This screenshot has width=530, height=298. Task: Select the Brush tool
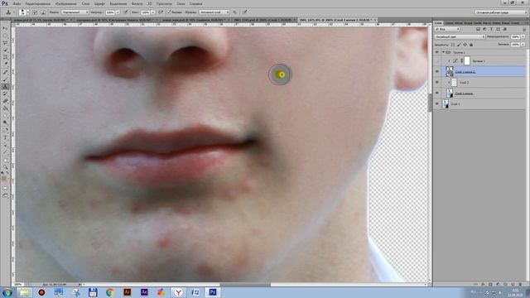(x=6, y=79)
